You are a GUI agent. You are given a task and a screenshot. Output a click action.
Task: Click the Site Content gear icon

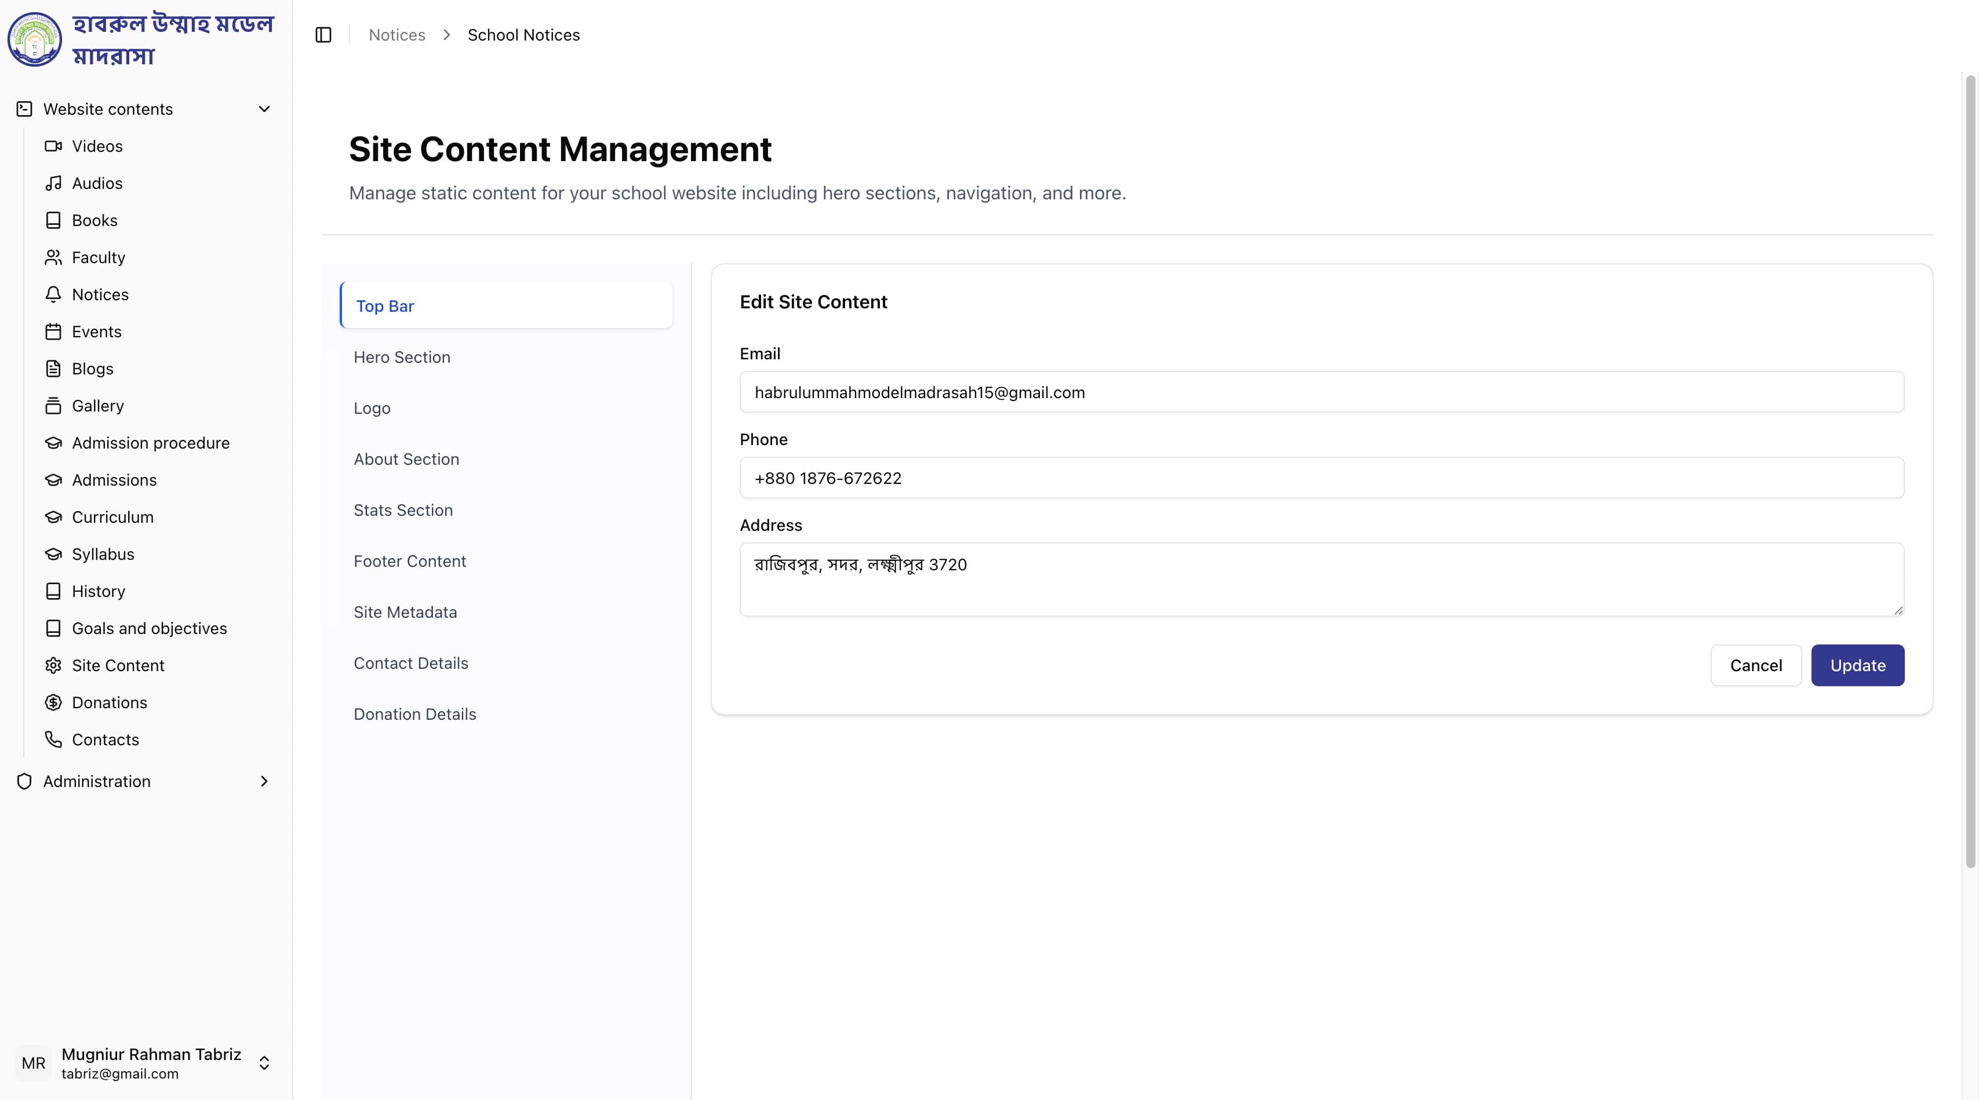click(x=53, y=665)
